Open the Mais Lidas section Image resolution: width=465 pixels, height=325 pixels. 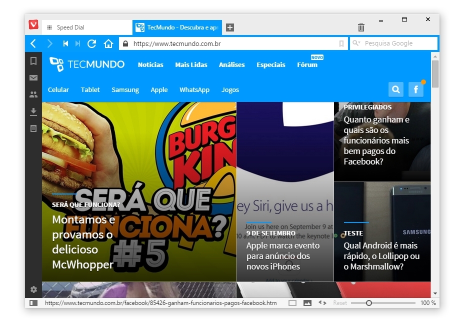coord(191,64)
